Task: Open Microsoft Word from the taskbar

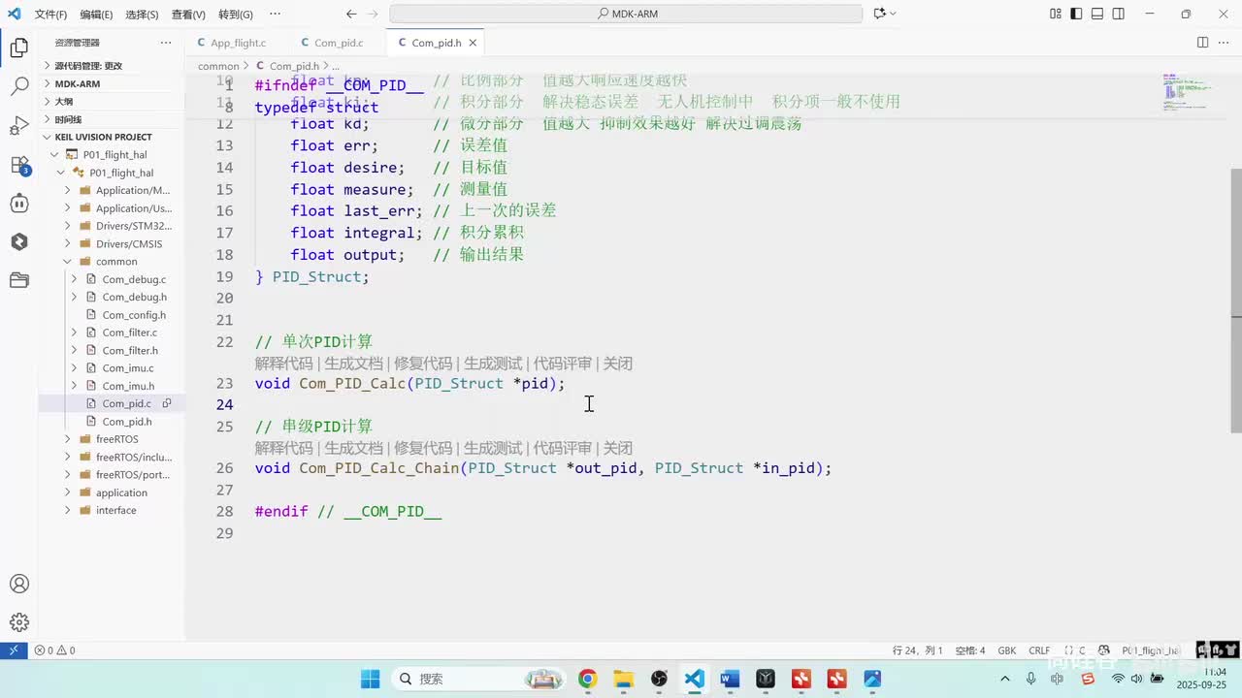Action: click(730, 679)
